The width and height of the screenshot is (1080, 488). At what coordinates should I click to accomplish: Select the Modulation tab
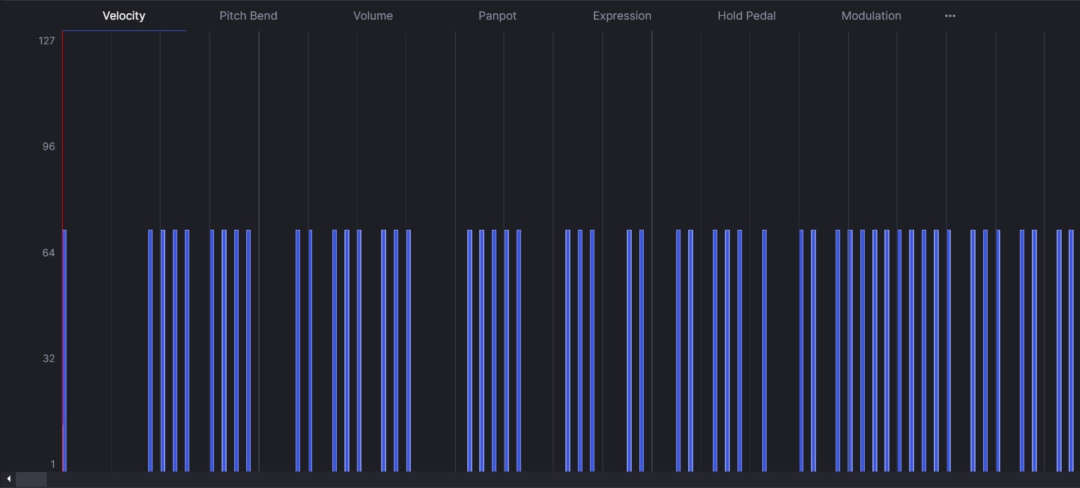(x=871, y=16)
